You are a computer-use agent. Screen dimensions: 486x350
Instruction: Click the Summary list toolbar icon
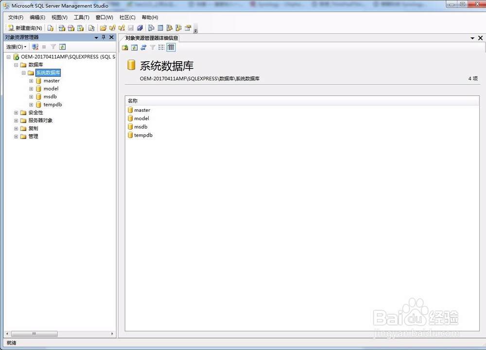[160, 28]
